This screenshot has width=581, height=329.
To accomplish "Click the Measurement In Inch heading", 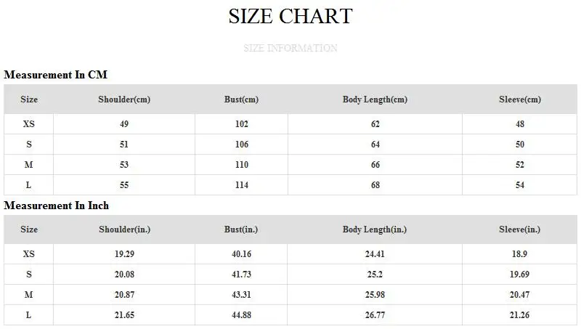I will point(57,206).
